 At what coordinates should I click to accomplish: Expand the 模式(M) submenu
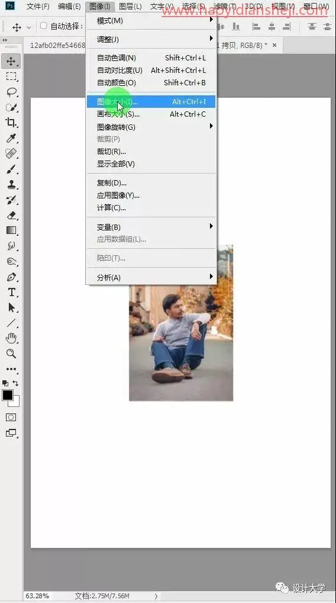point(151,20)
